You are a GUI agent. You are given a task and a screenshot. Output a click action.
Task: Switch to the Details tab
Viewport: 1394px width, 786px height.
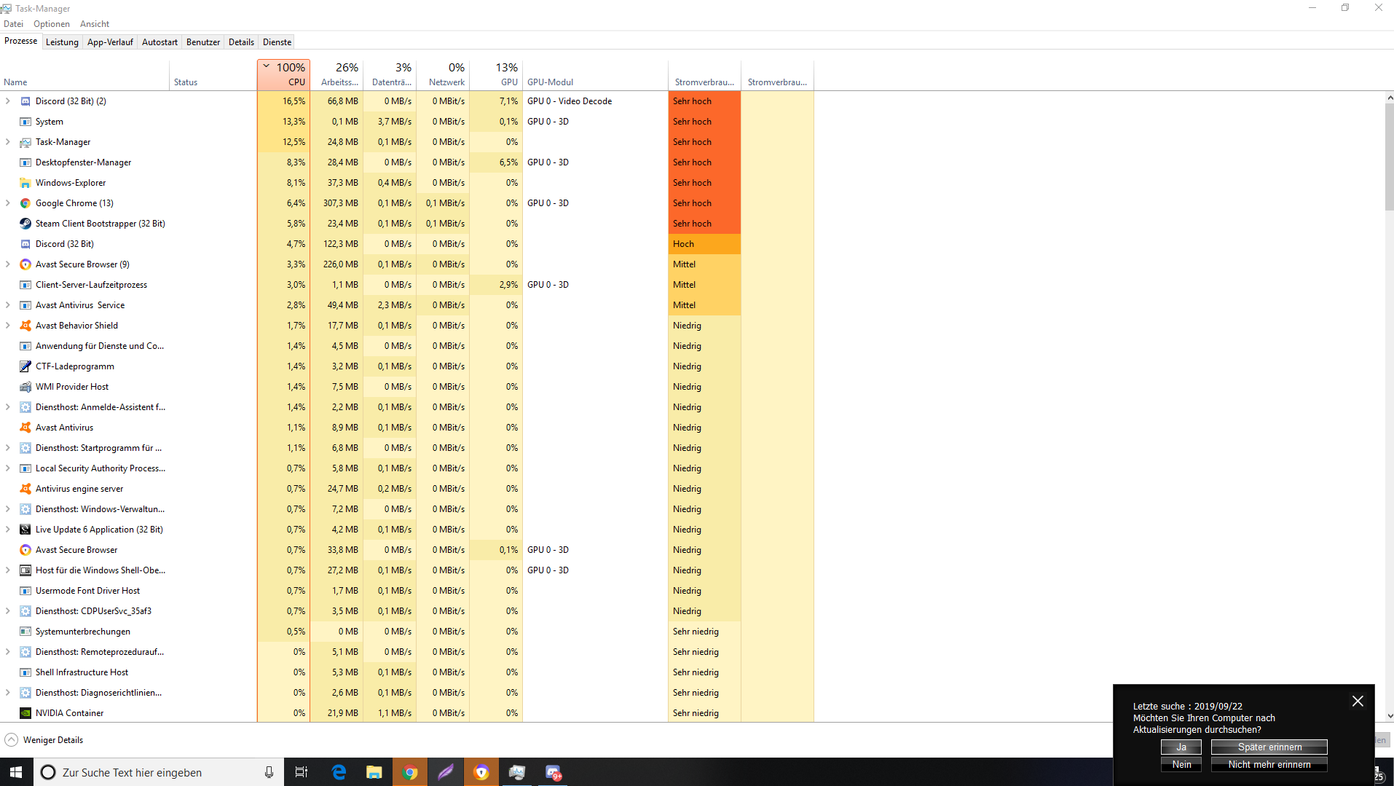click(241, 42)
